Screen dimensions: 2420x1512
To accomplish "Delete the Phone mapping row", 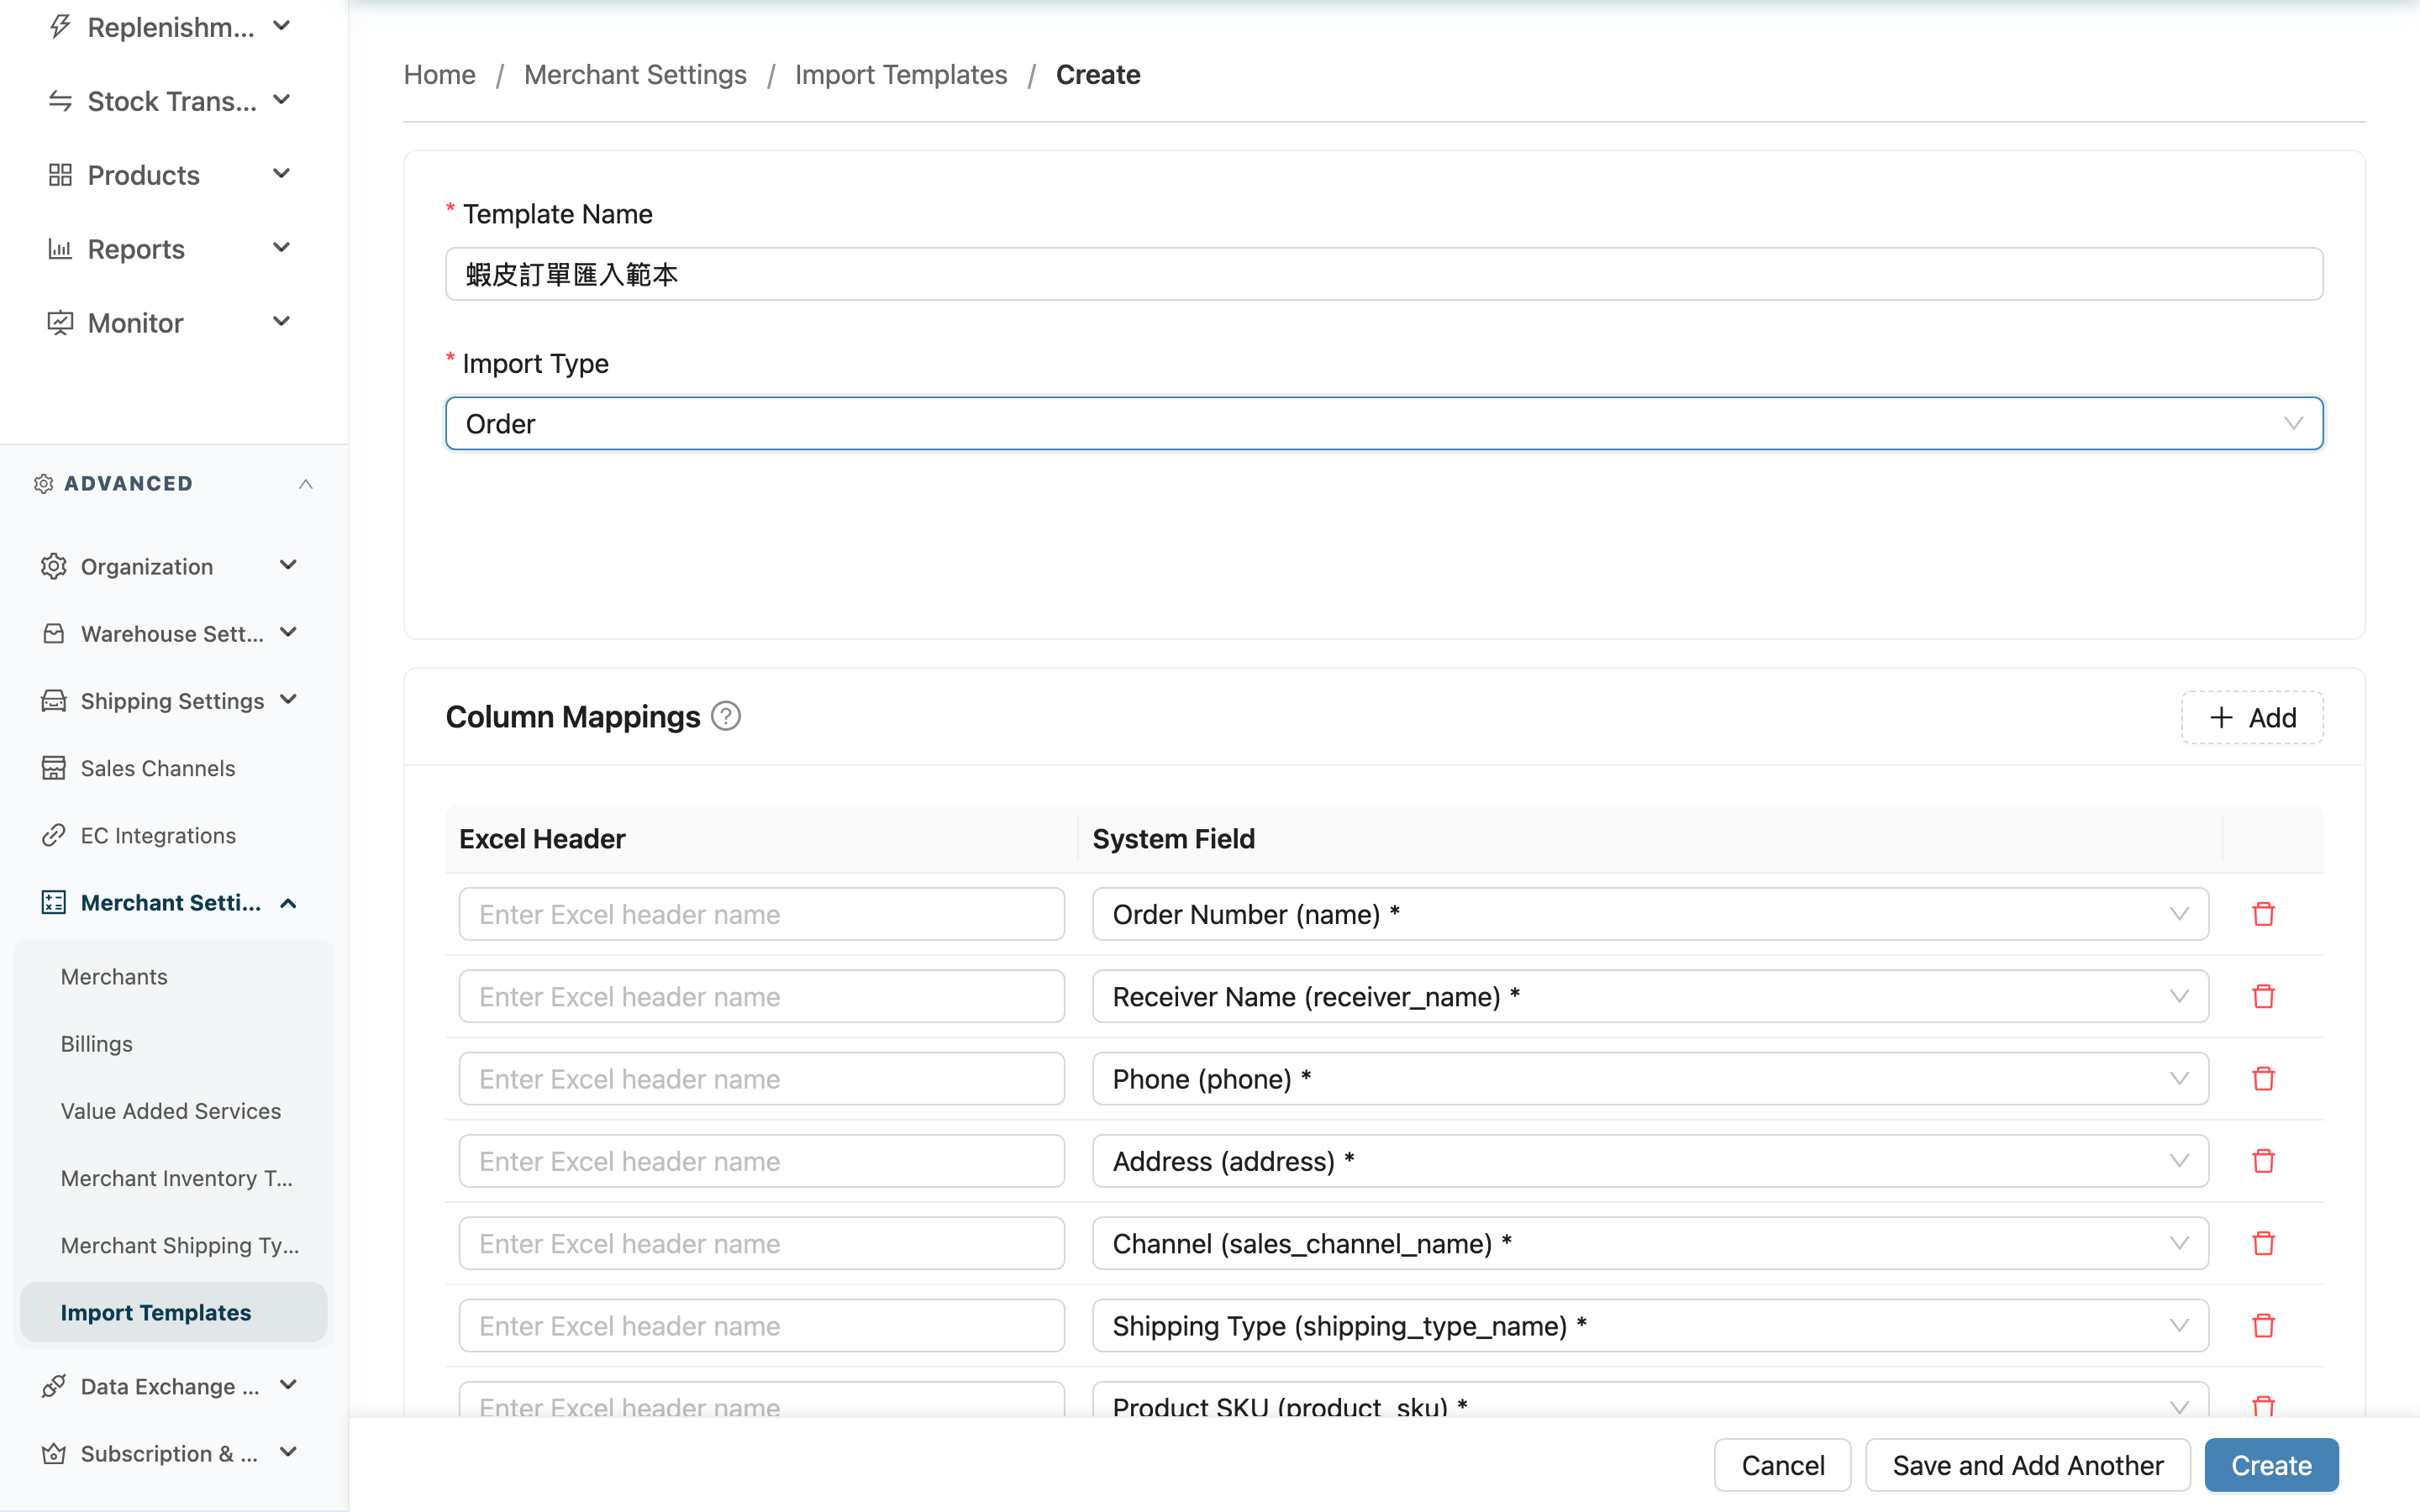I will tap(2263, 1078).
